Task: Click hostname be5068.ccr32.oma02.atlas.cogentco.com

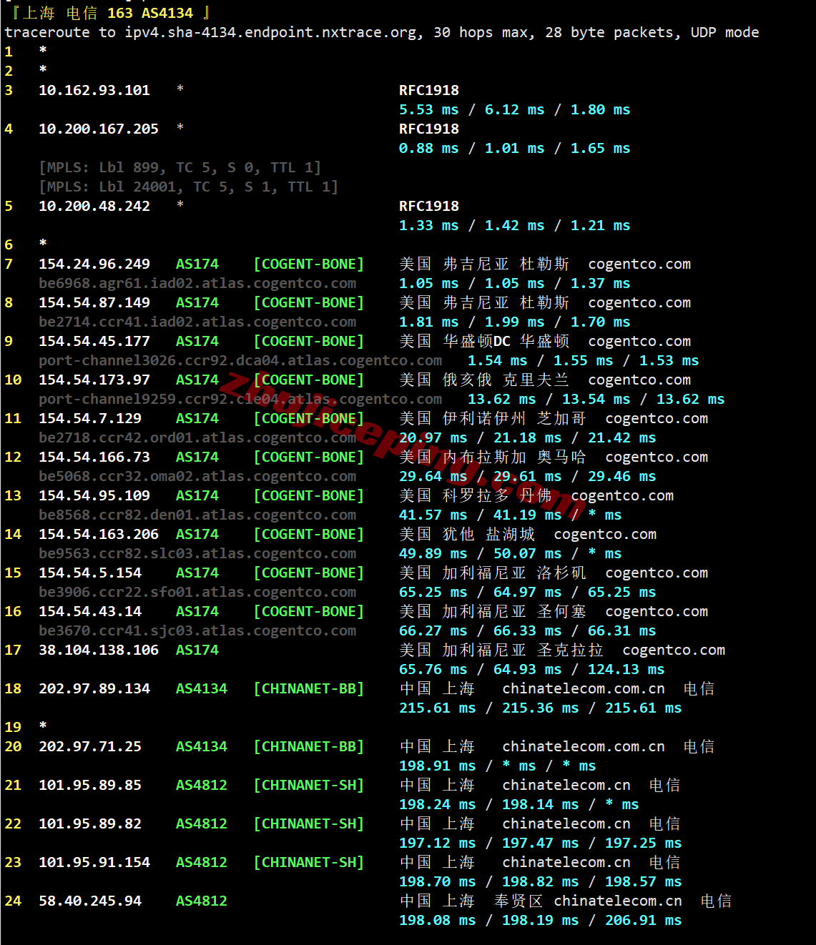Action: coord(197,476)
